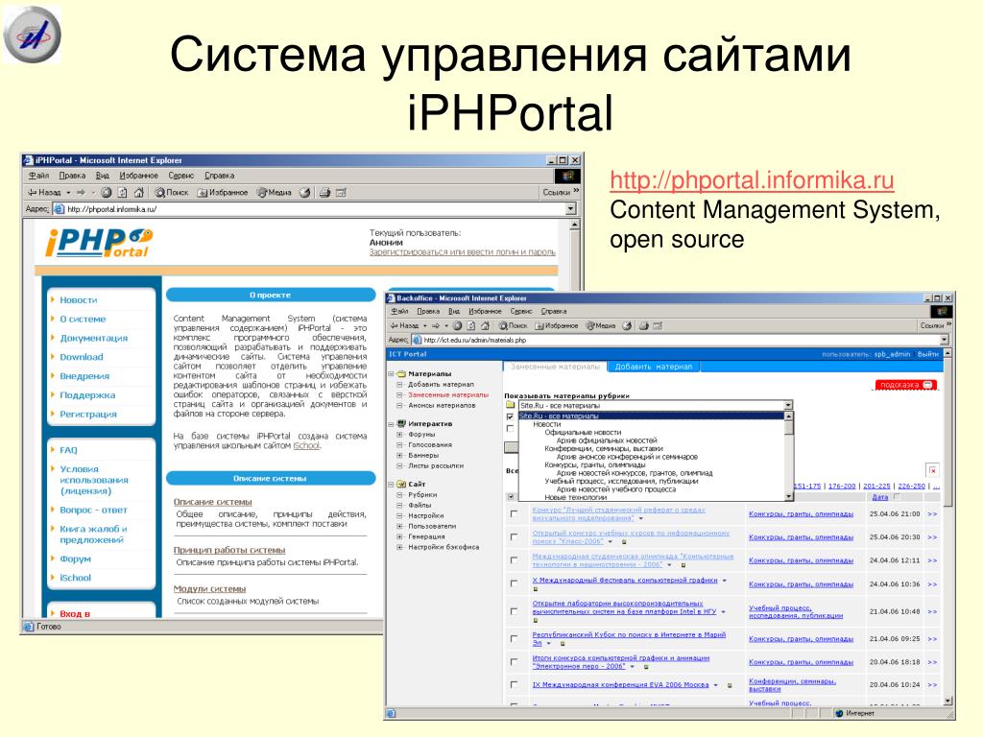
Task: Click Back (Назад) in iPHPortal window toolbar
Action: [44, 192]
